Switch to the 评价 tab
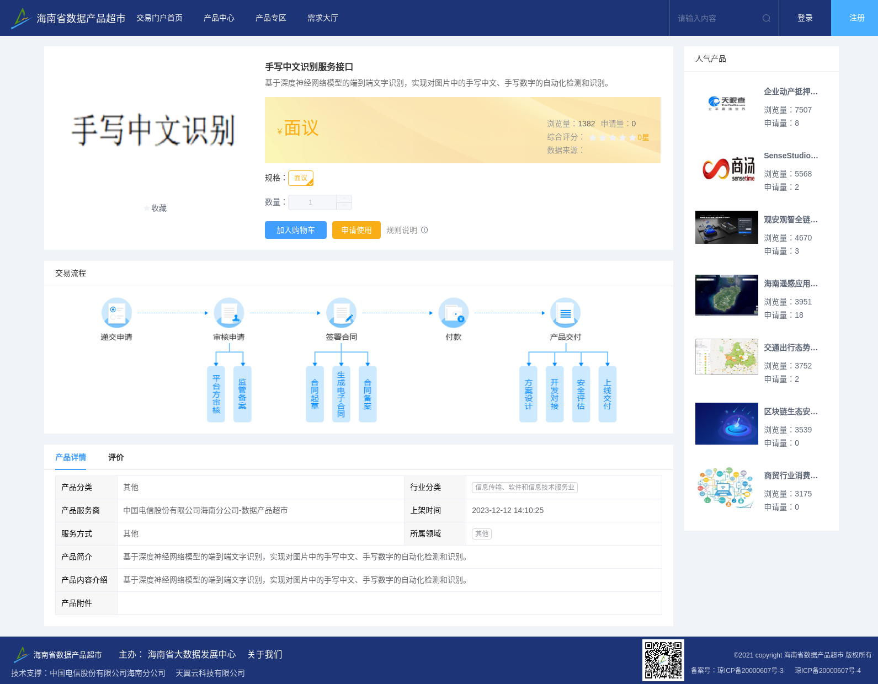The width and height of the screenshot is (878, 684). (116, 457)
